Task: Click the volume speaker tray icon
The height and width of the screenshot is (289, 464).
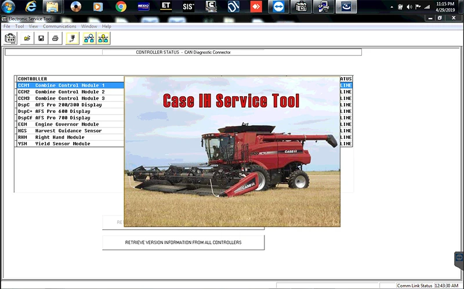Action: [409, 7]
